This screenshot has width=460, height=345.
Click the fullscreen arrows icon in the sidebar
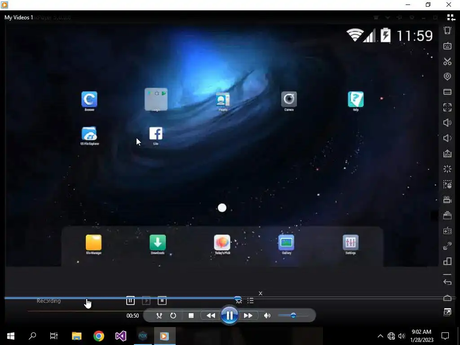click(x=447, y=107)
